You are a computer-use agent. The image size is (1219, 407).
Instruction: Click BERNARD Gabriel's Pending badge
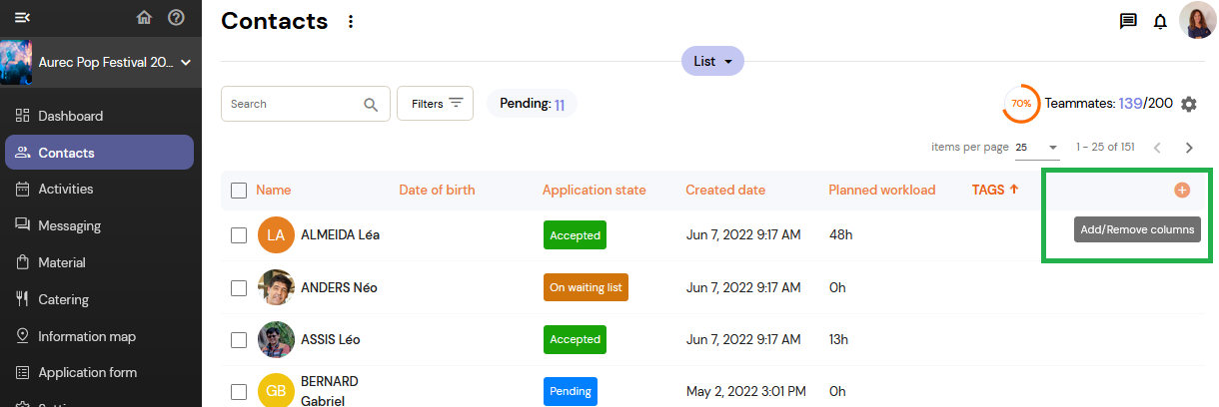570,391
